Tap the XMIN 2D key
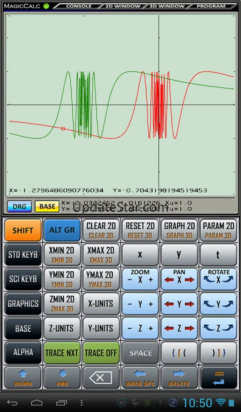 [x=62, y=255]
